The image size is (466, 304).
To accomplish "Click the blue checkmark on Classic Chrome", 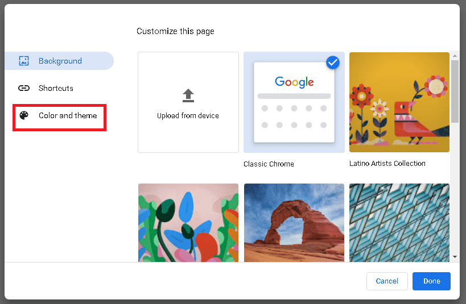I will pyautogui.click(x=332, y=63).
